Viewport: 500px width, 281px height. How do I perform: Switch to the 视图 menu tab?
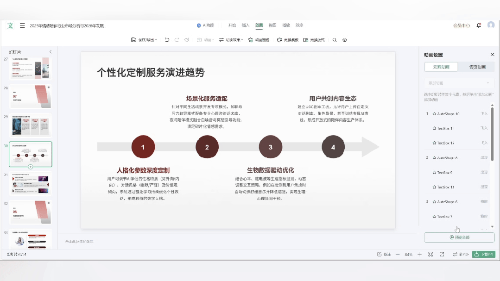click(x=272, y=25)
